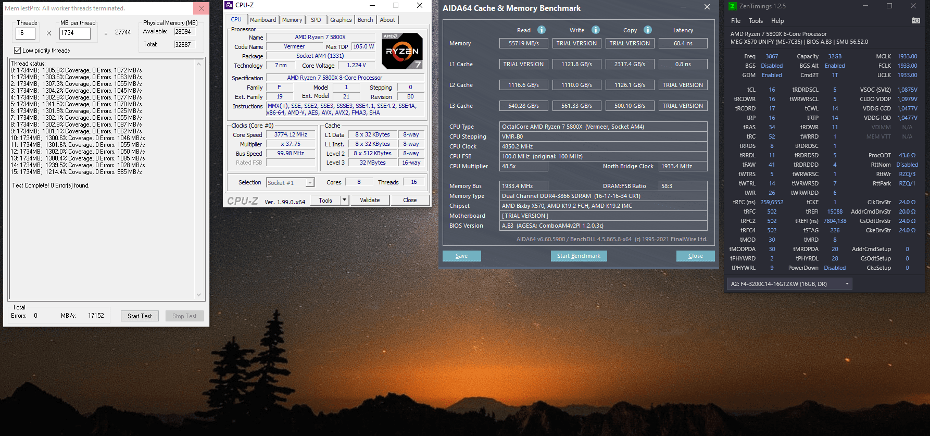Image resolution: width=930 pixels, height=436 pixels.
Task: Click the PowerDown Disabled value
Action: [835, 268]
